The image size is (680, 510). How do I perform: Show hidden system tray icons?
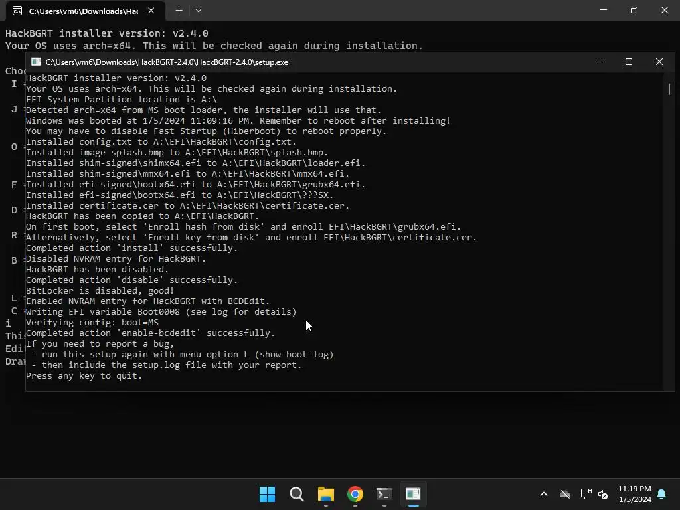point(543,494)
